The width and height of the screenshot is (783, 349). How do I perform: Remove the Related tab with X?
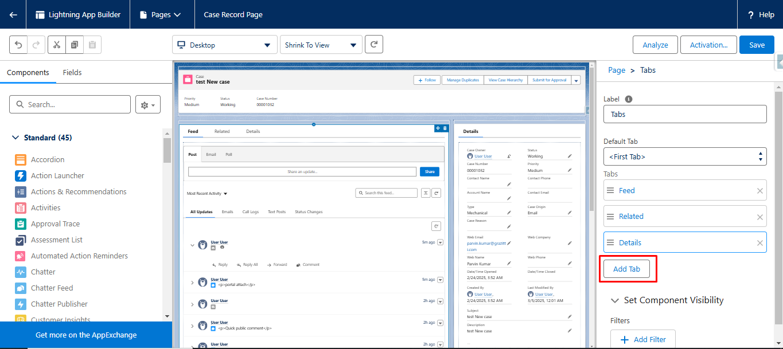tap(760, 217)
